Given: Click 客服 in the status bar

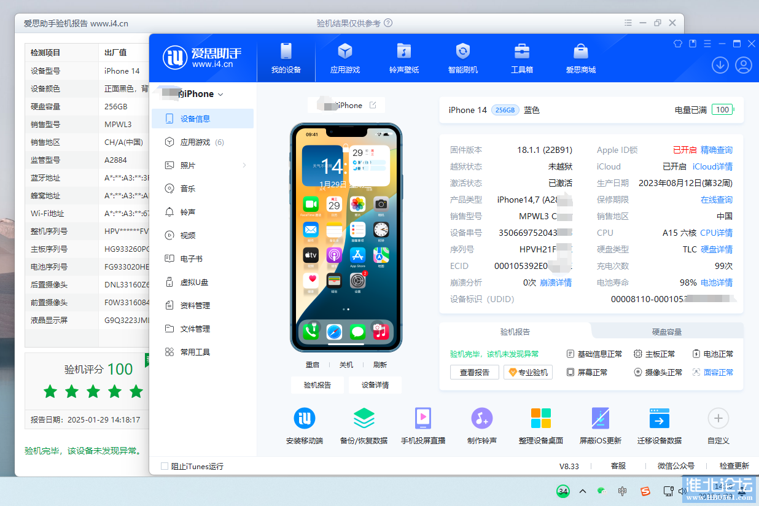Looking at the screenshot, I should pos(618,466).
